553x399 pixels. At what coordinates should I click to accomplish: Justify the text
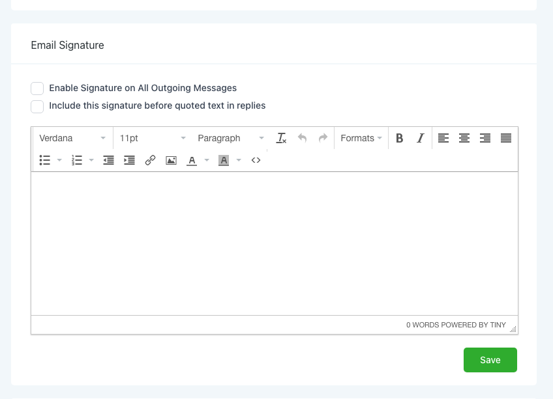(x=506, y=138)
